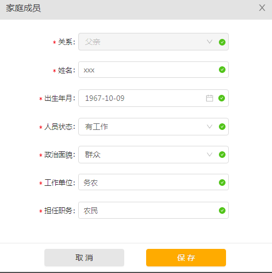Focus the 姓名 input containing xxx
This screenshot has height=273, width=272.
coord(153,70)
